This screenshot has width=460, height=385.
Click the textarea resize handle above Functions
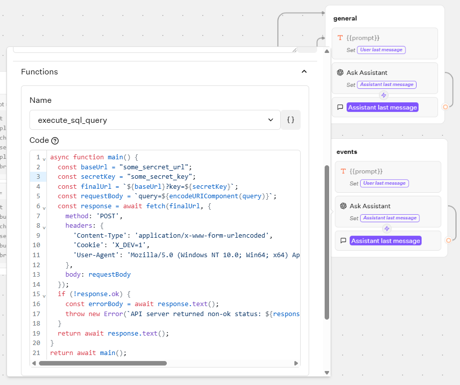(295, 50)
